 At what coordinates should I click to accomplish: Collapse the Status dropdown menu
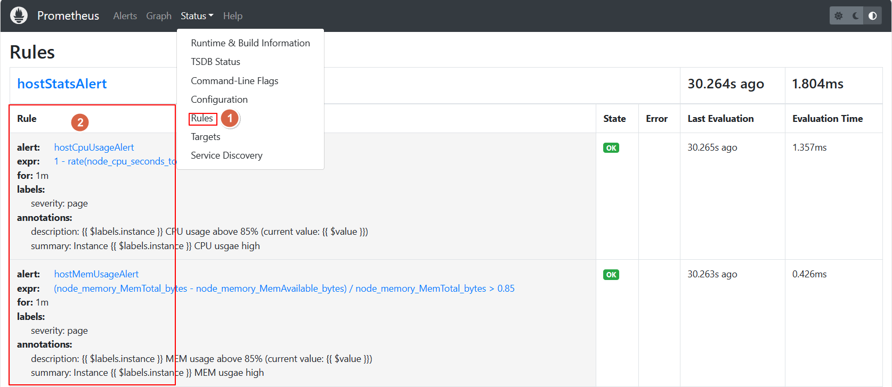197,16
